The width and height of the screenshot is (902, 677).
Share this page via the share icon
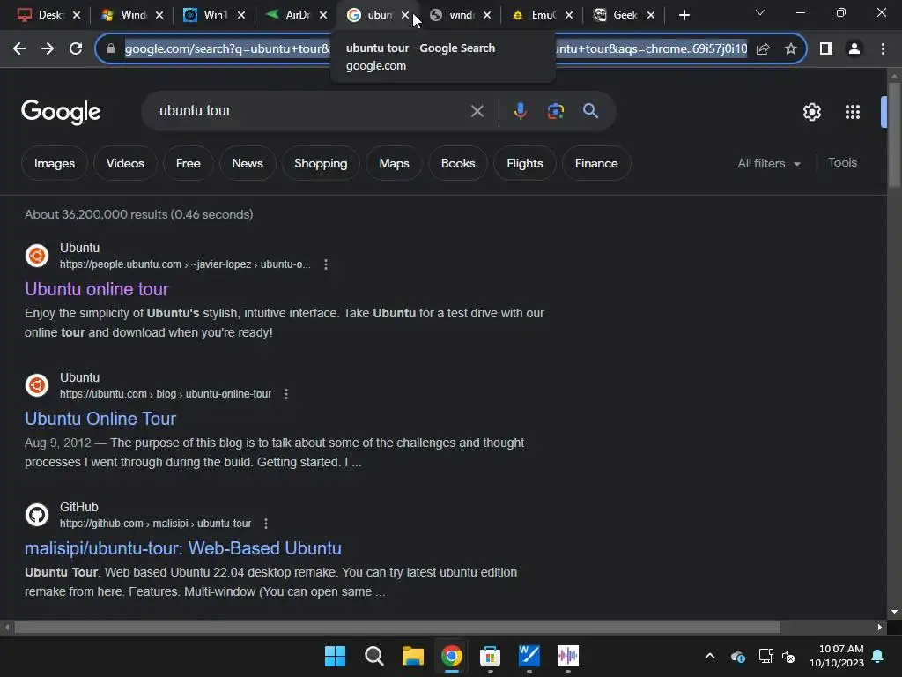pyautogui.click(x=764, y=49)
